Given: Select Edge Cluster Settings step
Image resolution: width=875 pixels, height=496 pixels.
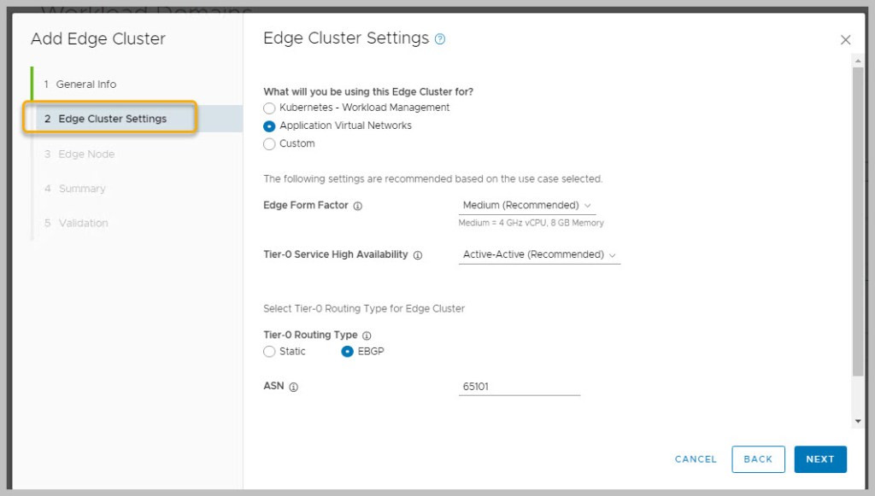Looking at the screenshot, I should (112, 119).
